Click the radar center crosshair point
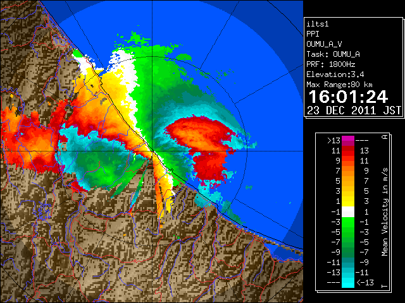Viewport: 405px width, 303px height. (152, 151)
